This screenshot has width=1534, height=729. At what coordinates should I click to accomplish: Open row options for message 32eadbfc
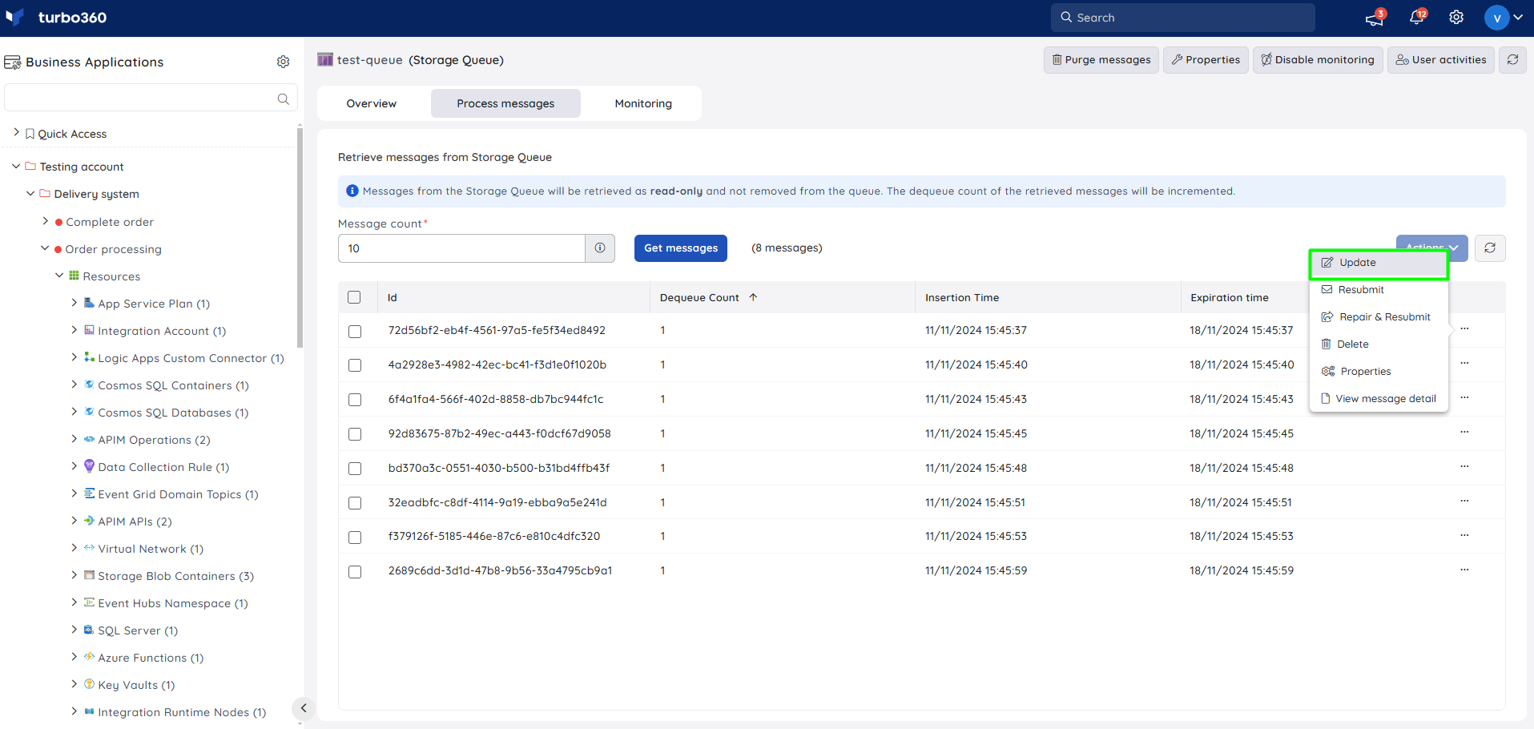(1464, 501)
